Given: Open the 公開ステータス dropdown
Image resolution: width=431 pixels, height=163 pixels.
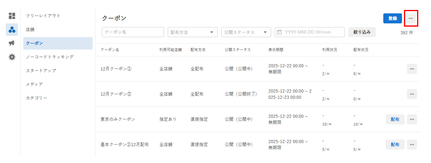Looking at the screenshot, I should pos(246,32).
